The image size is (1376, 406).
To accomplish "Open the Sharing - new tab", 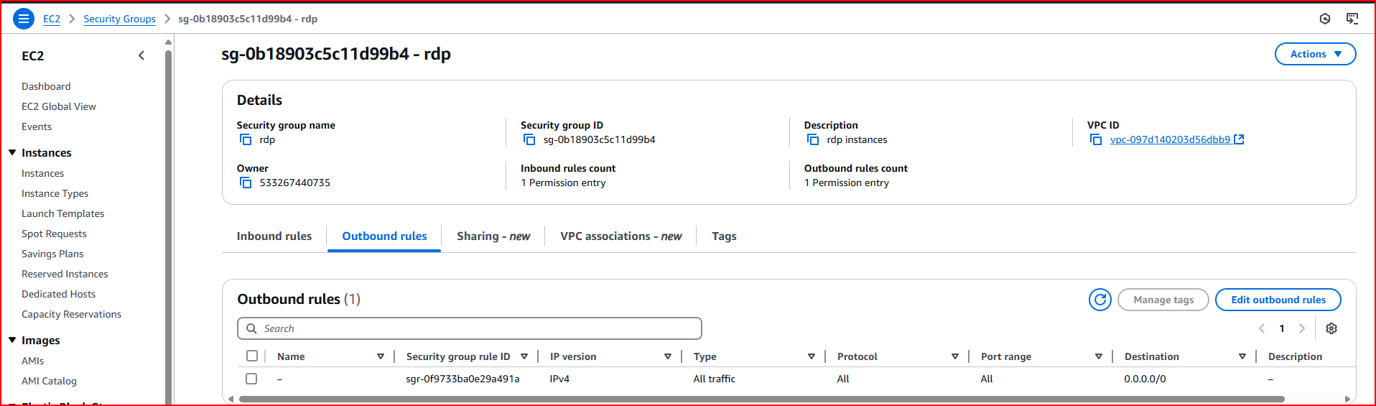I will pyautogui.click(x=493, y=236).
